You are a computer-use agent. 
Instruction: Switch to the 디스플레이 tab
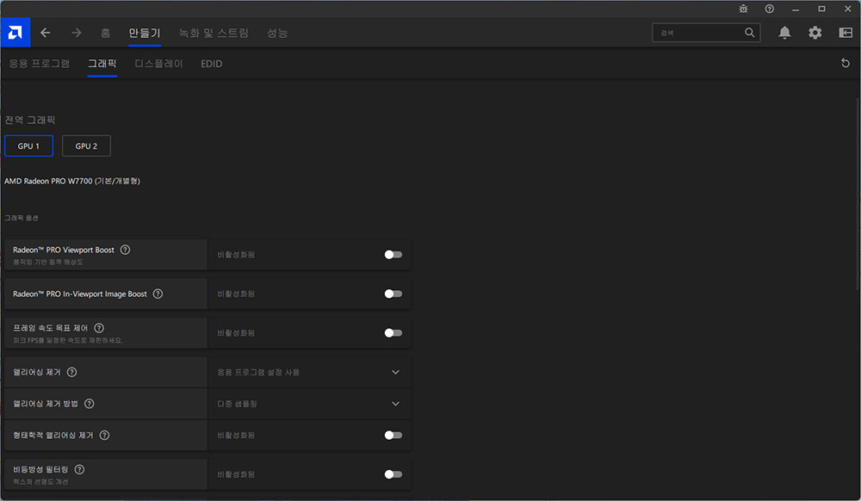click(x=158, y=64)
